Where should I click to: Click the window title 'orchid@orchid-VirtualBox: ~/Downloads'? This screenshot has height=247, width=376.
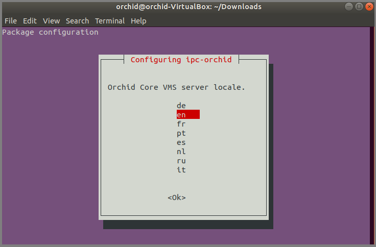189,7
